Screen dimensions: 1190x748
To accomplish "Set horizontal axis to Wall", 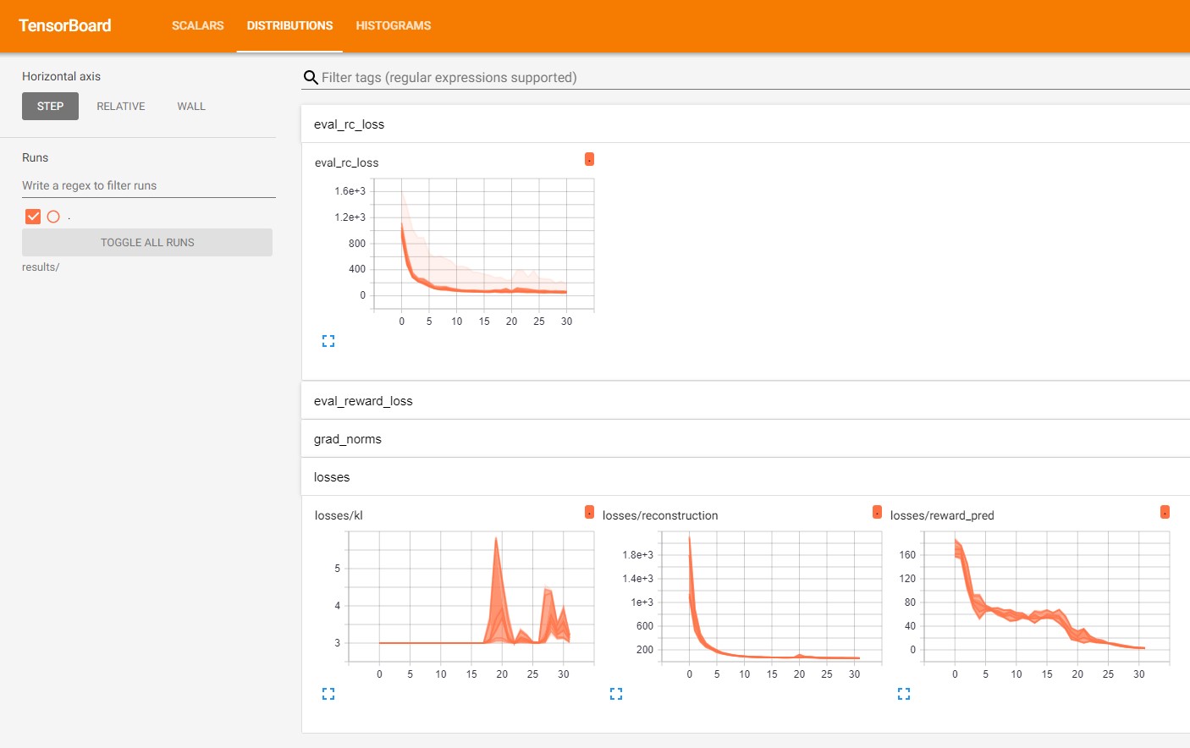I will 191,106.
